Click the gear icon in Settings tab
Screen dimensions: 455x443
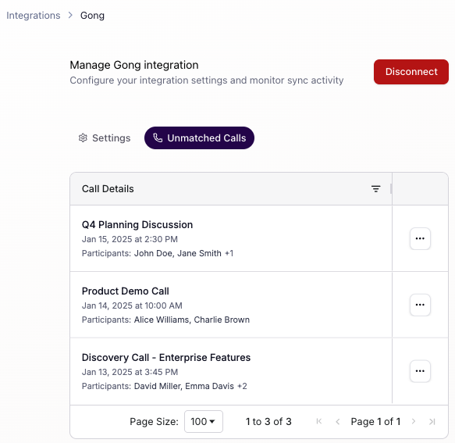tap(83, 138)
